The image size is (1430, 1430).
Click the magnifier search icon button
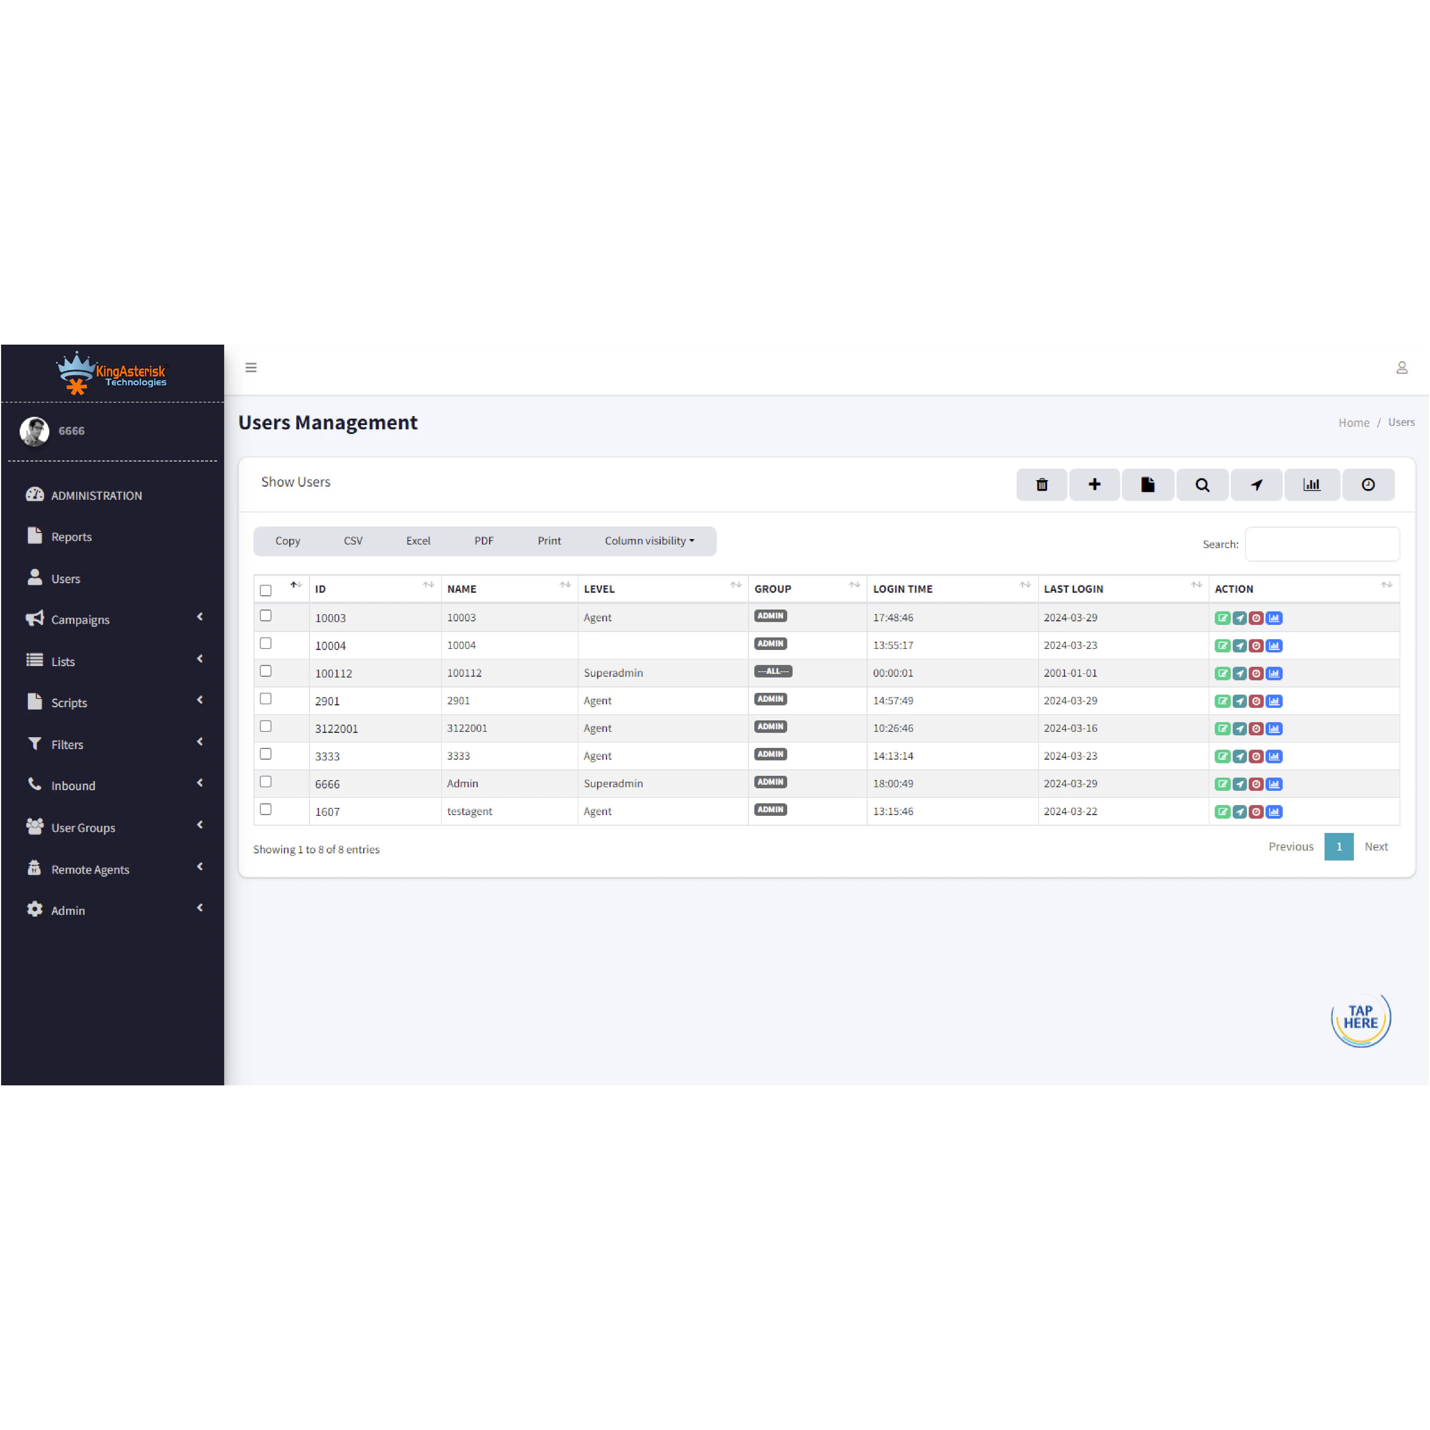tap(1202, 485)
